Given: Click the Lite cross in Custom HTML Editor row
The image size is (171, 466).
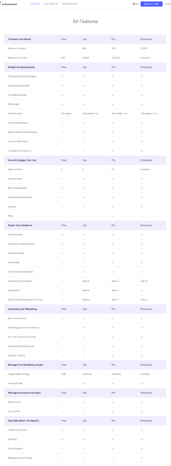Looking at the screenshot, I should tap(84, 142).
